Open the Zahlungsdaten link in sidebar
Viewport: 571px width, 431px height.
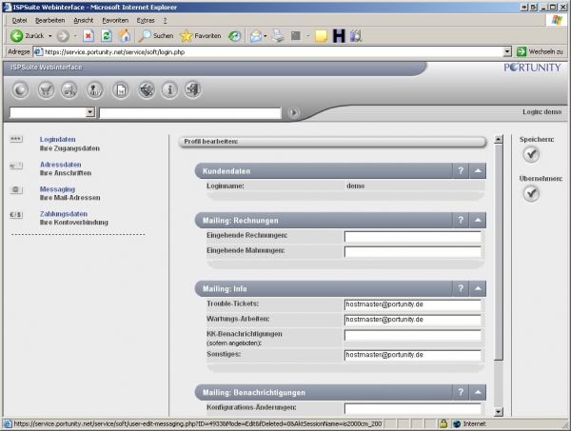click(x=63, y=214)
